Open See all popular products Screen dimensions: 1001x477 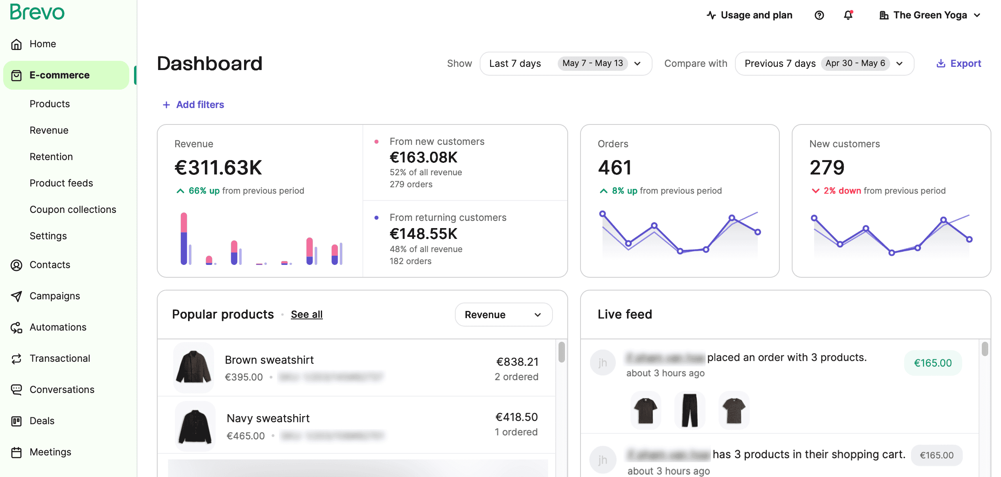306,315
